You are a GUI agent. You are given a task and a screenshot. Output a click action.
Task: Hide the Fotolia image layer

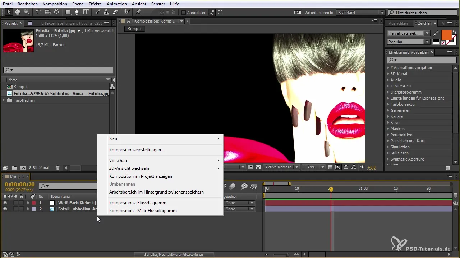tap(5, 209)
